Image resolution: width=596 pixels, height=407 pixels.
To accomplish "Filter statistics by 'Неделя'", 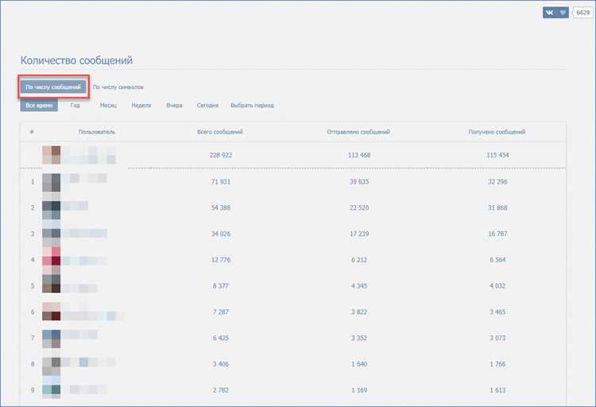I will [141, 106].
